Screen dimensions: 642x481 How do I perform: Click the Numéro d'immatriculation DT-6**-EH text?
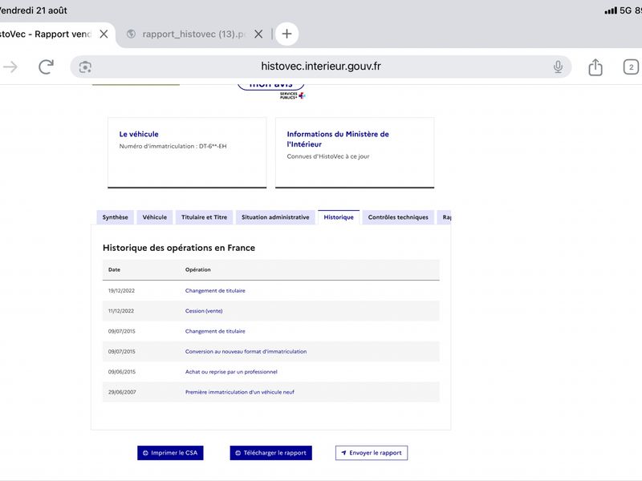[x=173, y=146]
